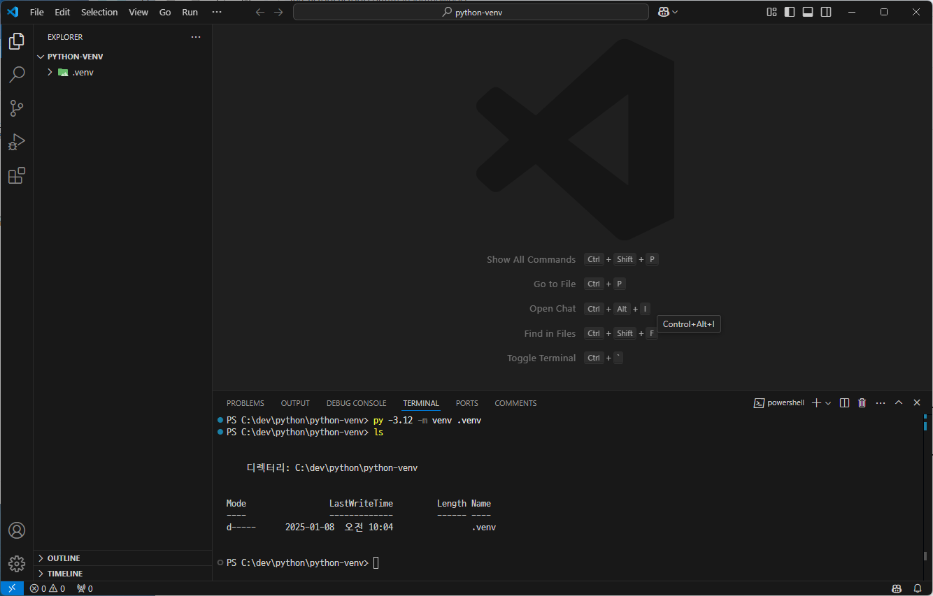Select the powershell terminal label
This screenshot has height=596, width=933.
(779, 403)
